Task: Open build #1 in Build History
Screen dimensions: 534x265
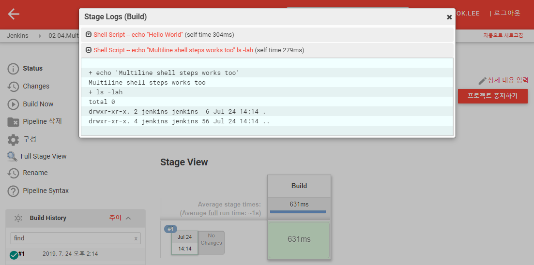Action: coord(21,254)
